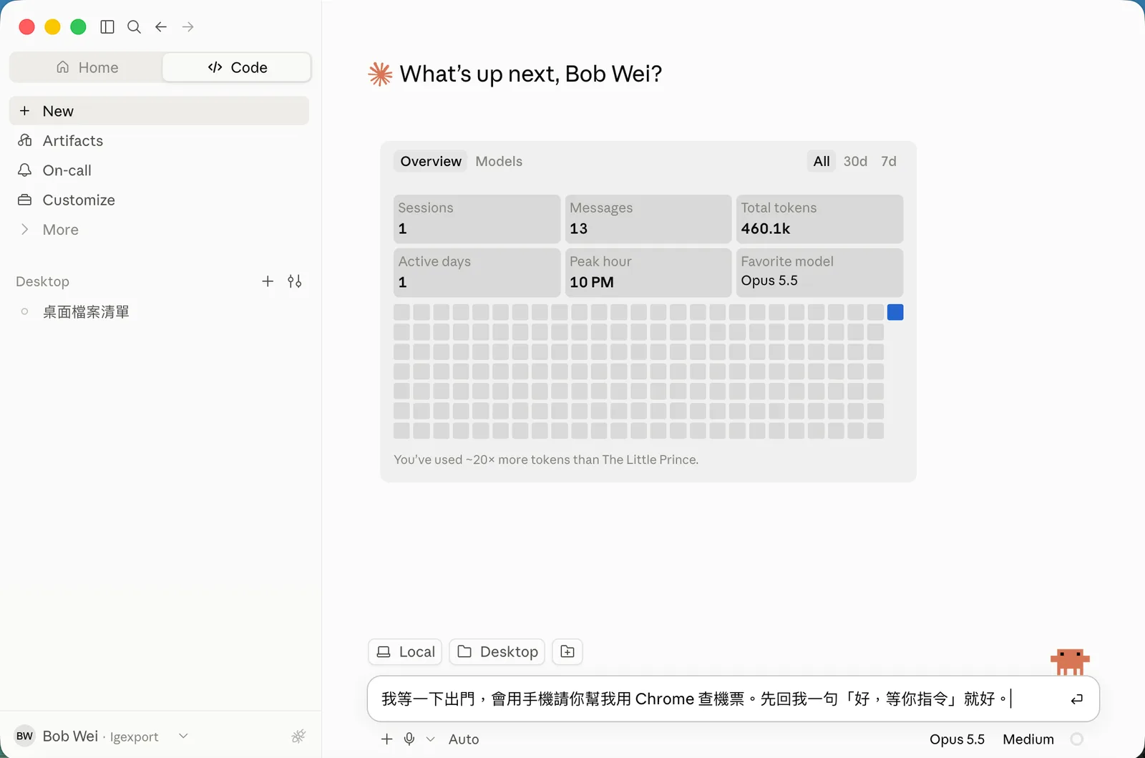
Task: Click the sparkle icon near account name
Action: pos(298,736)
